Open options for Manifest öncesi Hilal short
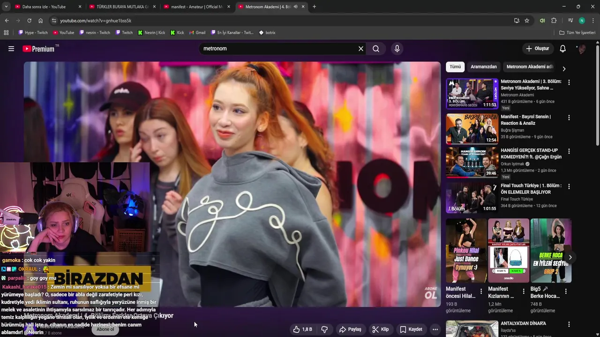This screenshot has width=600, height=337. [481, 291]
